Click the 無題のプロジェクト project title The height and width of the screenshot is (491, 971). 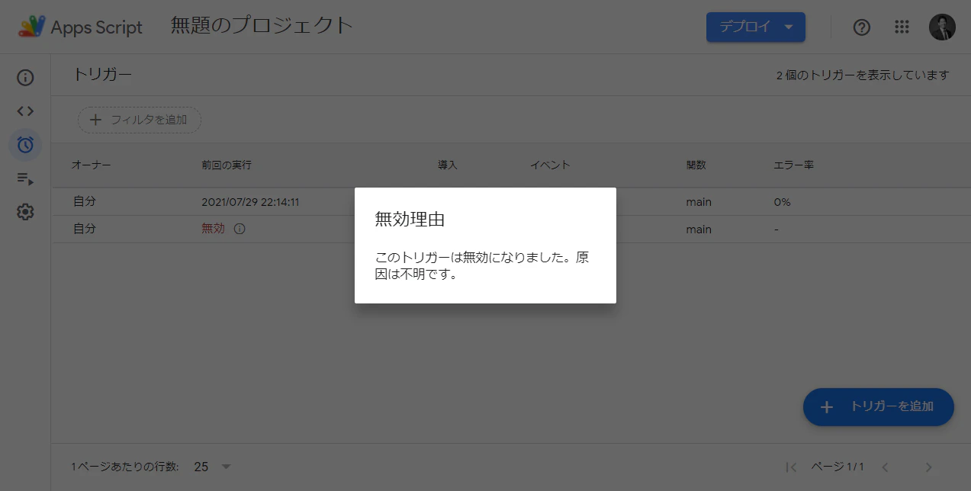[262, 26]
